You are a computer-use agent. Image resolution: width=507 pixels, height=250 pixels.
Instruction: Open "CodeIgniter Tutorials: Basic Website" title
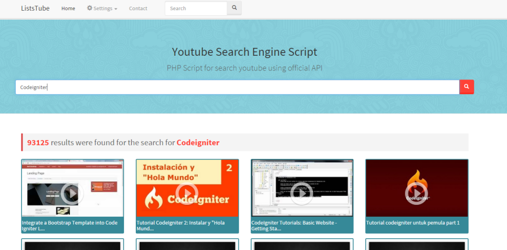(294, 225)
